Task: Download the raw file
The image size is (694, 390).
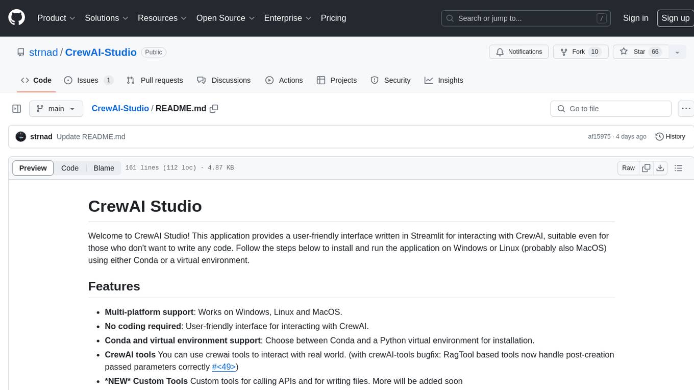Action: pos(660,168)
